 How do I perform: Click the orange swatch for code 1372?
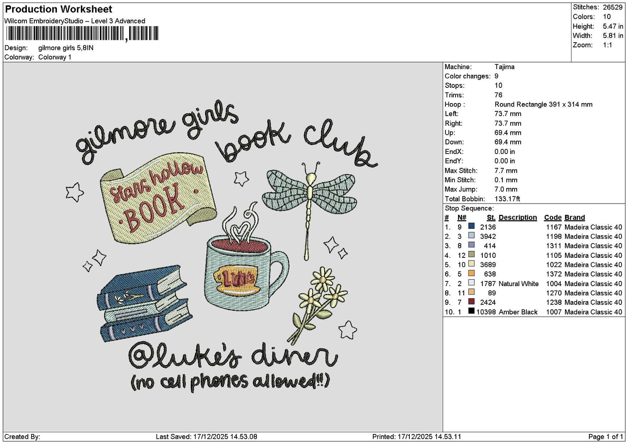pyautogui.click(x=471, y=274)
